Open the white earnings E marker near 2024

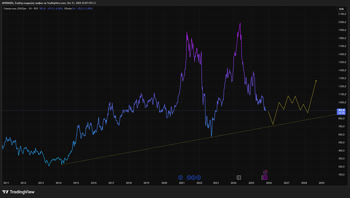[239, 178]
